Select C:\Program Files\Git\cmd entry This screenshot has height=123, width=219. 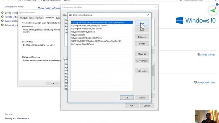(102, 44)
